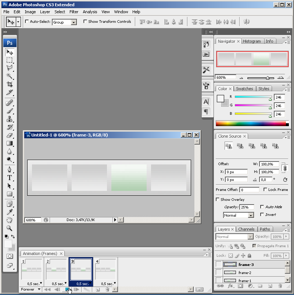Enable Show Overlay in Clone Source
Viewport: 294px width, 295px height.
tap(218, 199)
